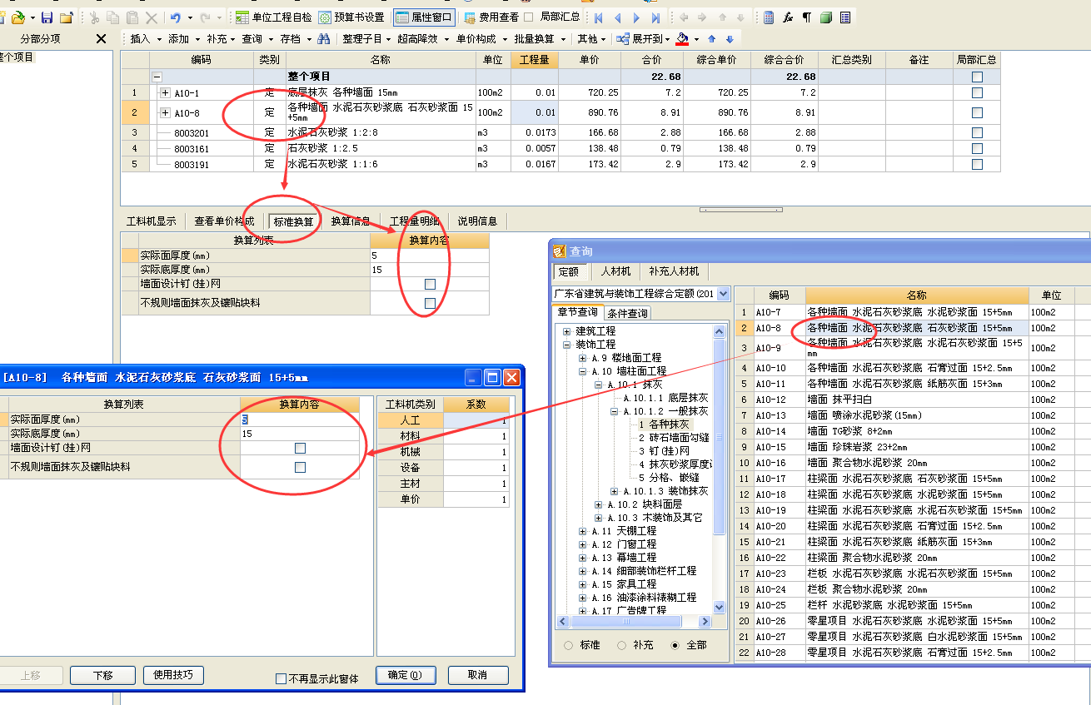This screenshot has width=1091, height=705.
Task: Select tree item 1 各种抹灰
Action: 664,424
